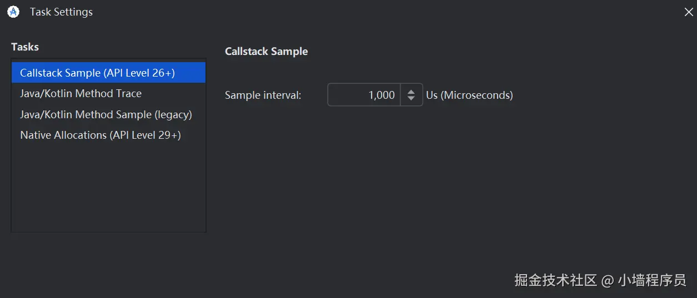This screenshot has width=697, height=298.
Task: Click the @ symbol in the watermark
Action: click(x=608, y=281)
